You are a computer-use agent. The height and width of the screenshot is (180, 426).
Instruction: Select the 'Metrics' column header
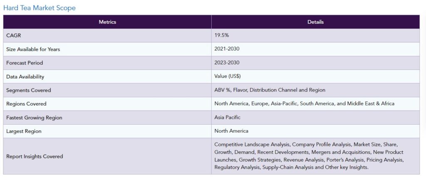107,22
